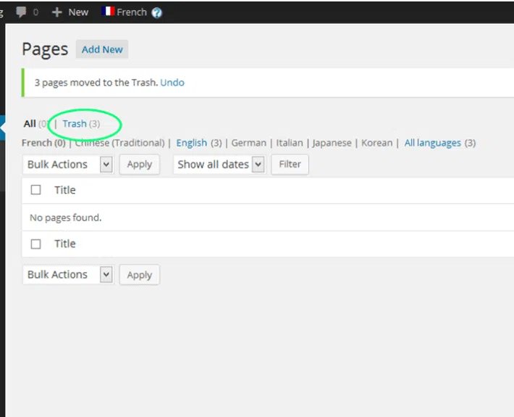Sort by Title in table header

point(65,190)
